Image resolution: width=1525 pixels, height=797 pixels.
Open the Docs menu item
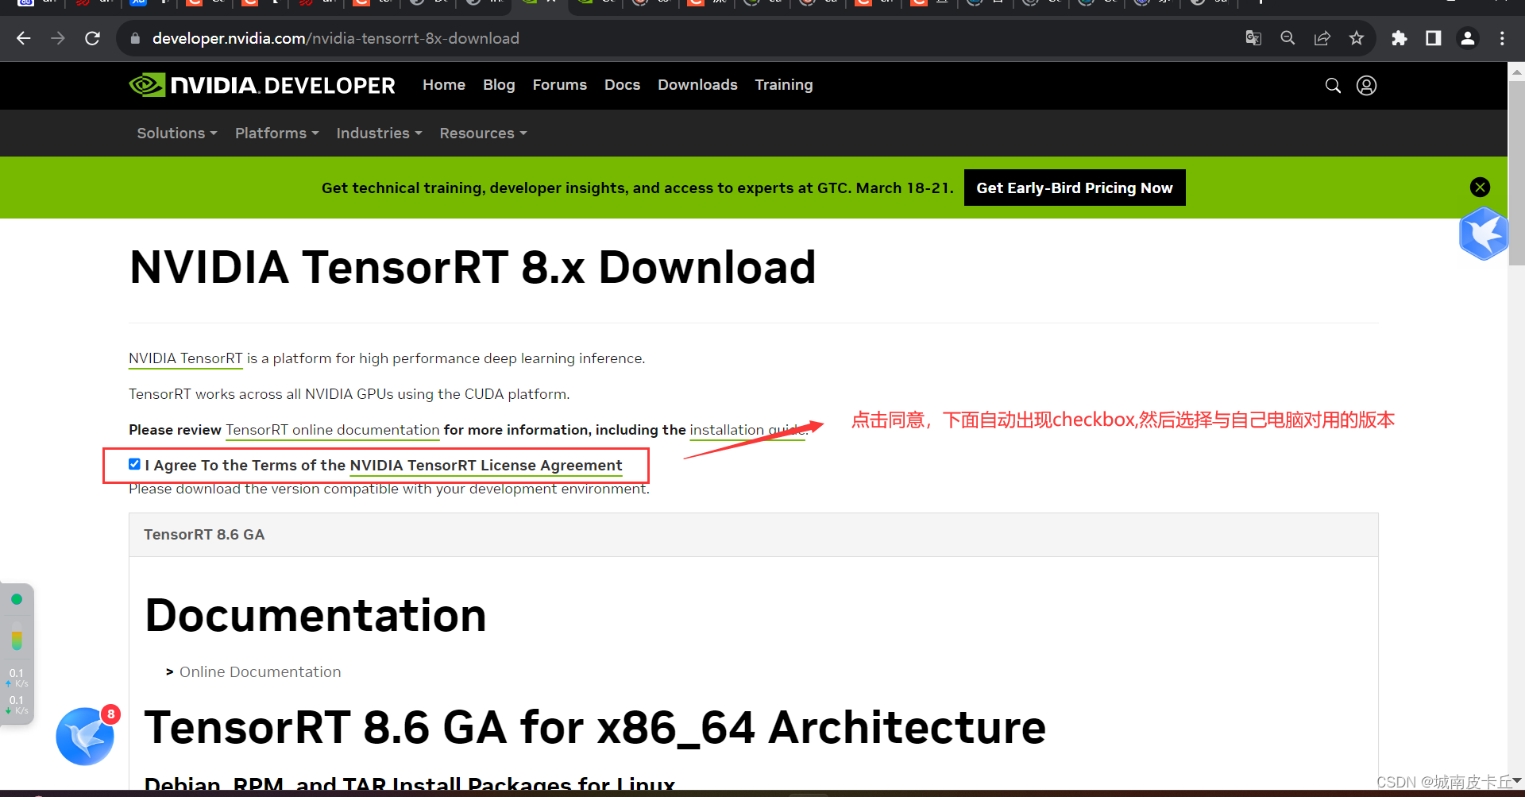tap(622, 85)
